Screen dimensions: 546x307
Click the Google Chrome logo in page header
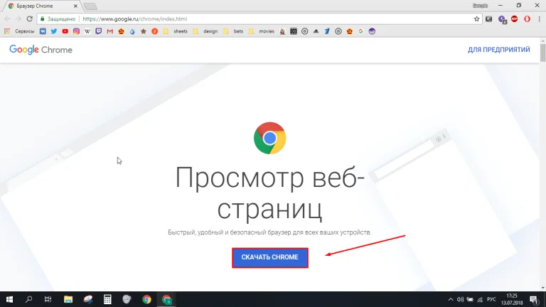click(41, 50)
